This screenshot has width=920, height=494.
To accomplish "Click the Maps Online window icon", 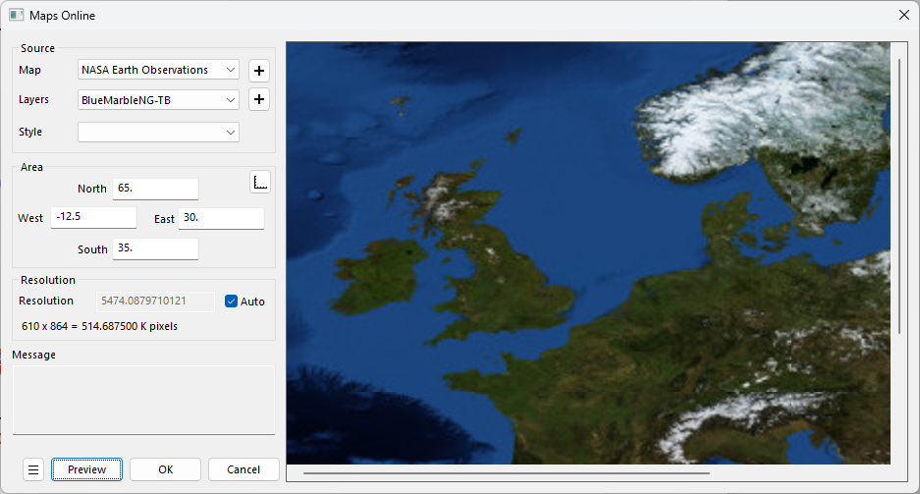I will pyautogui.click(x=16, y=16).
